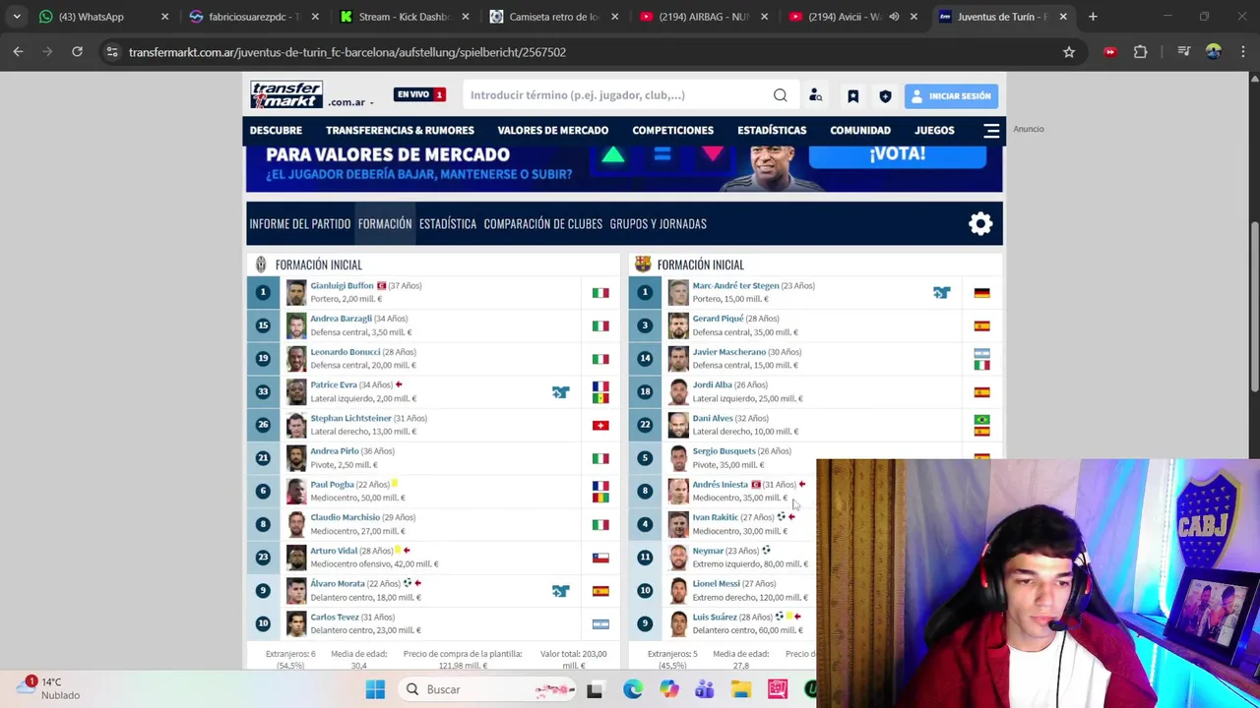1260x708 pixels.
Task: Switch to WhatsApp browser tab
Action: tap(92, 17)
